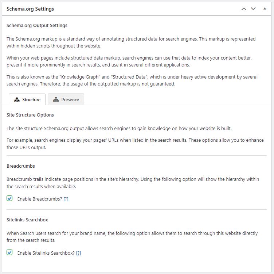Move Schema.org Settings panel up
Screen dimensions: 274x274
pyautogui.click(x=244, y=9)
